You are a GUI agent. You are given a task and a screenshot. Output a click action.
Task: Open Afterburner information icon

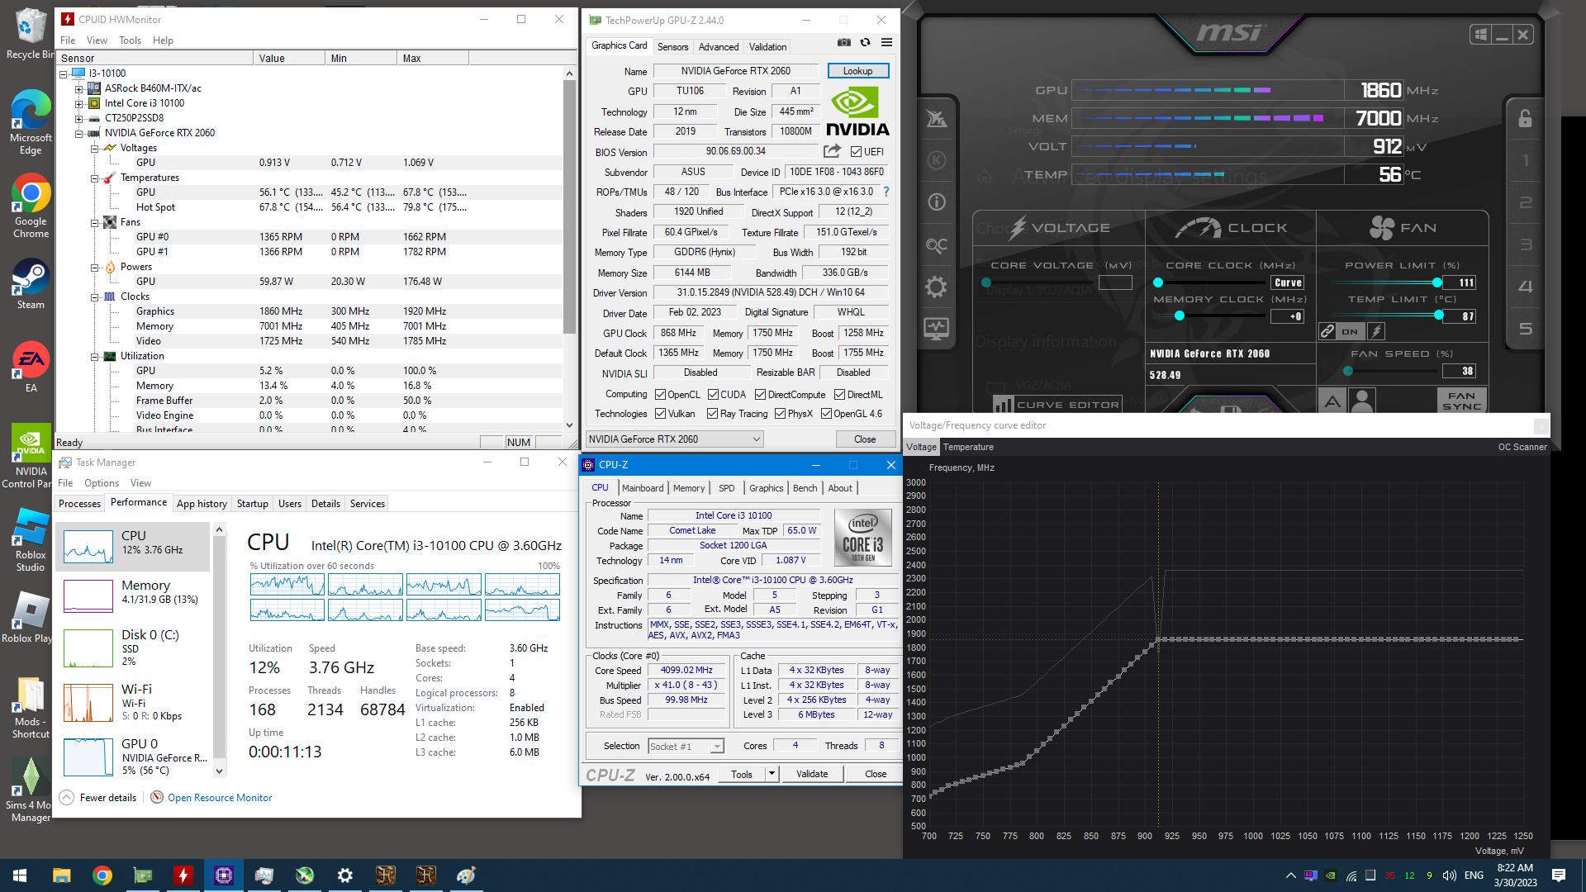937,202
